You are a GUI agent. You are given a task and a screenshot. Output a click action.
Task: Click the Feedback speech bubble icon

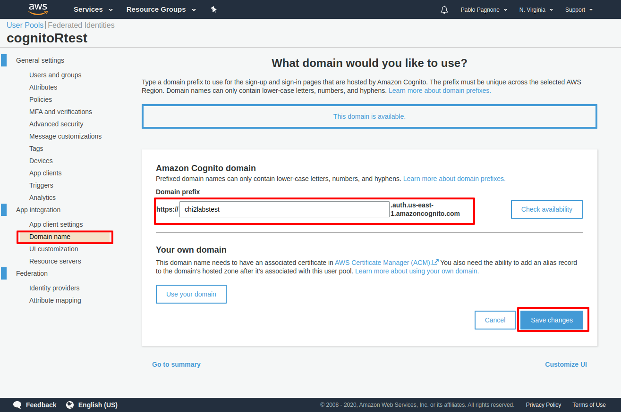[17, 405]
